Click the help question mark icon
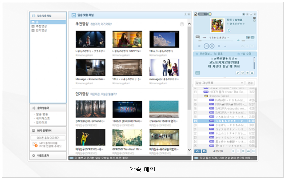The width and height of the screenshot is (286, 179). [182, 24]
